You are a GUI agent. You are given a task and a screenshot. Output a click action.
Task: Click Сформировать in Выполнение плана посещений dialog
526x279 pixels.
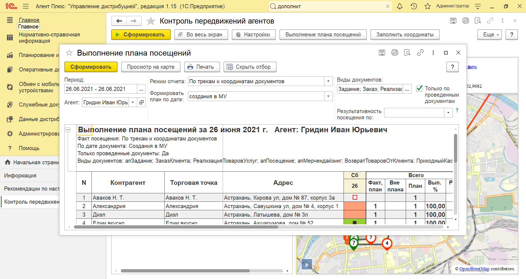click(x=91, y=67)
